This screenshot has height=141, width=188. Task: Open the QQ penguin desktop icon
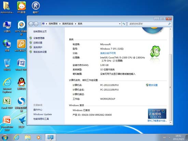coord(22,84)
